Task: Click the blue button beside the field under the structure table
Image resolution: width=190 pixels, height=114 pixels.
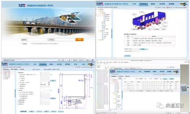Action: pyautogui.click(x=143, y=49)
